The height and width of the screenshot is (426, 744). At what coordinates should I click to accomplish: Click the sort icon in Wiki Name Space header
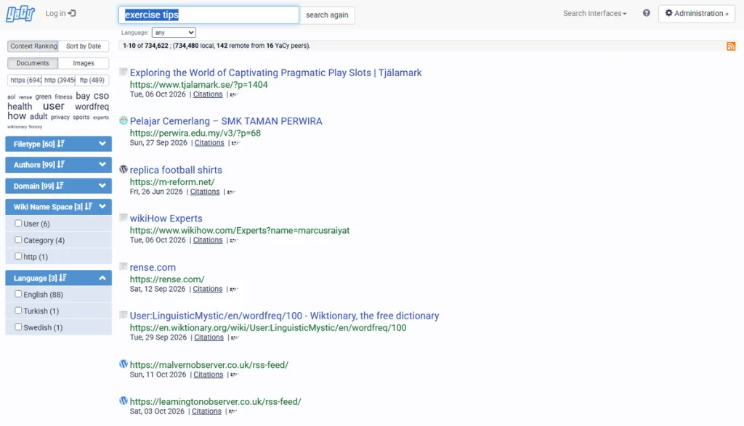coord(88,207)
